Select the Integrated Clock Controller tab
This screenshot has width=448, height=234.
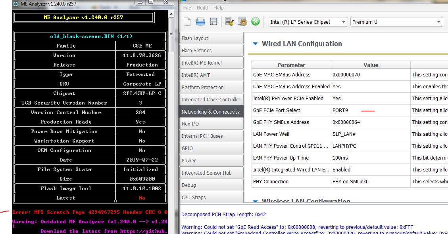(x=212, y=99)
